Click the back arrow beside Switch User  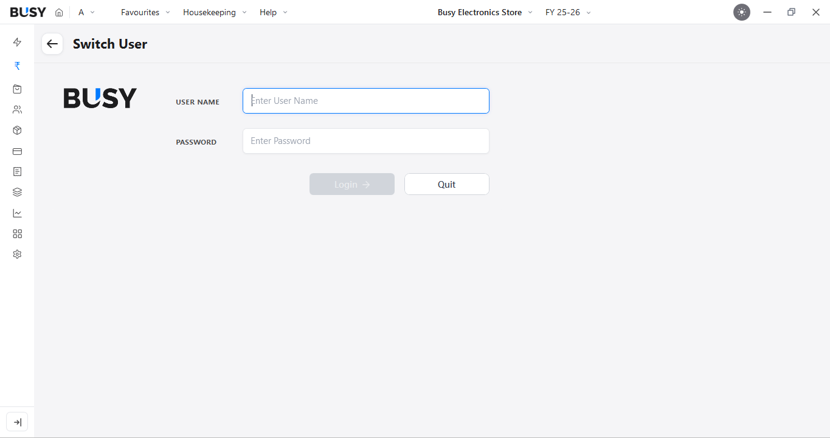52,44
